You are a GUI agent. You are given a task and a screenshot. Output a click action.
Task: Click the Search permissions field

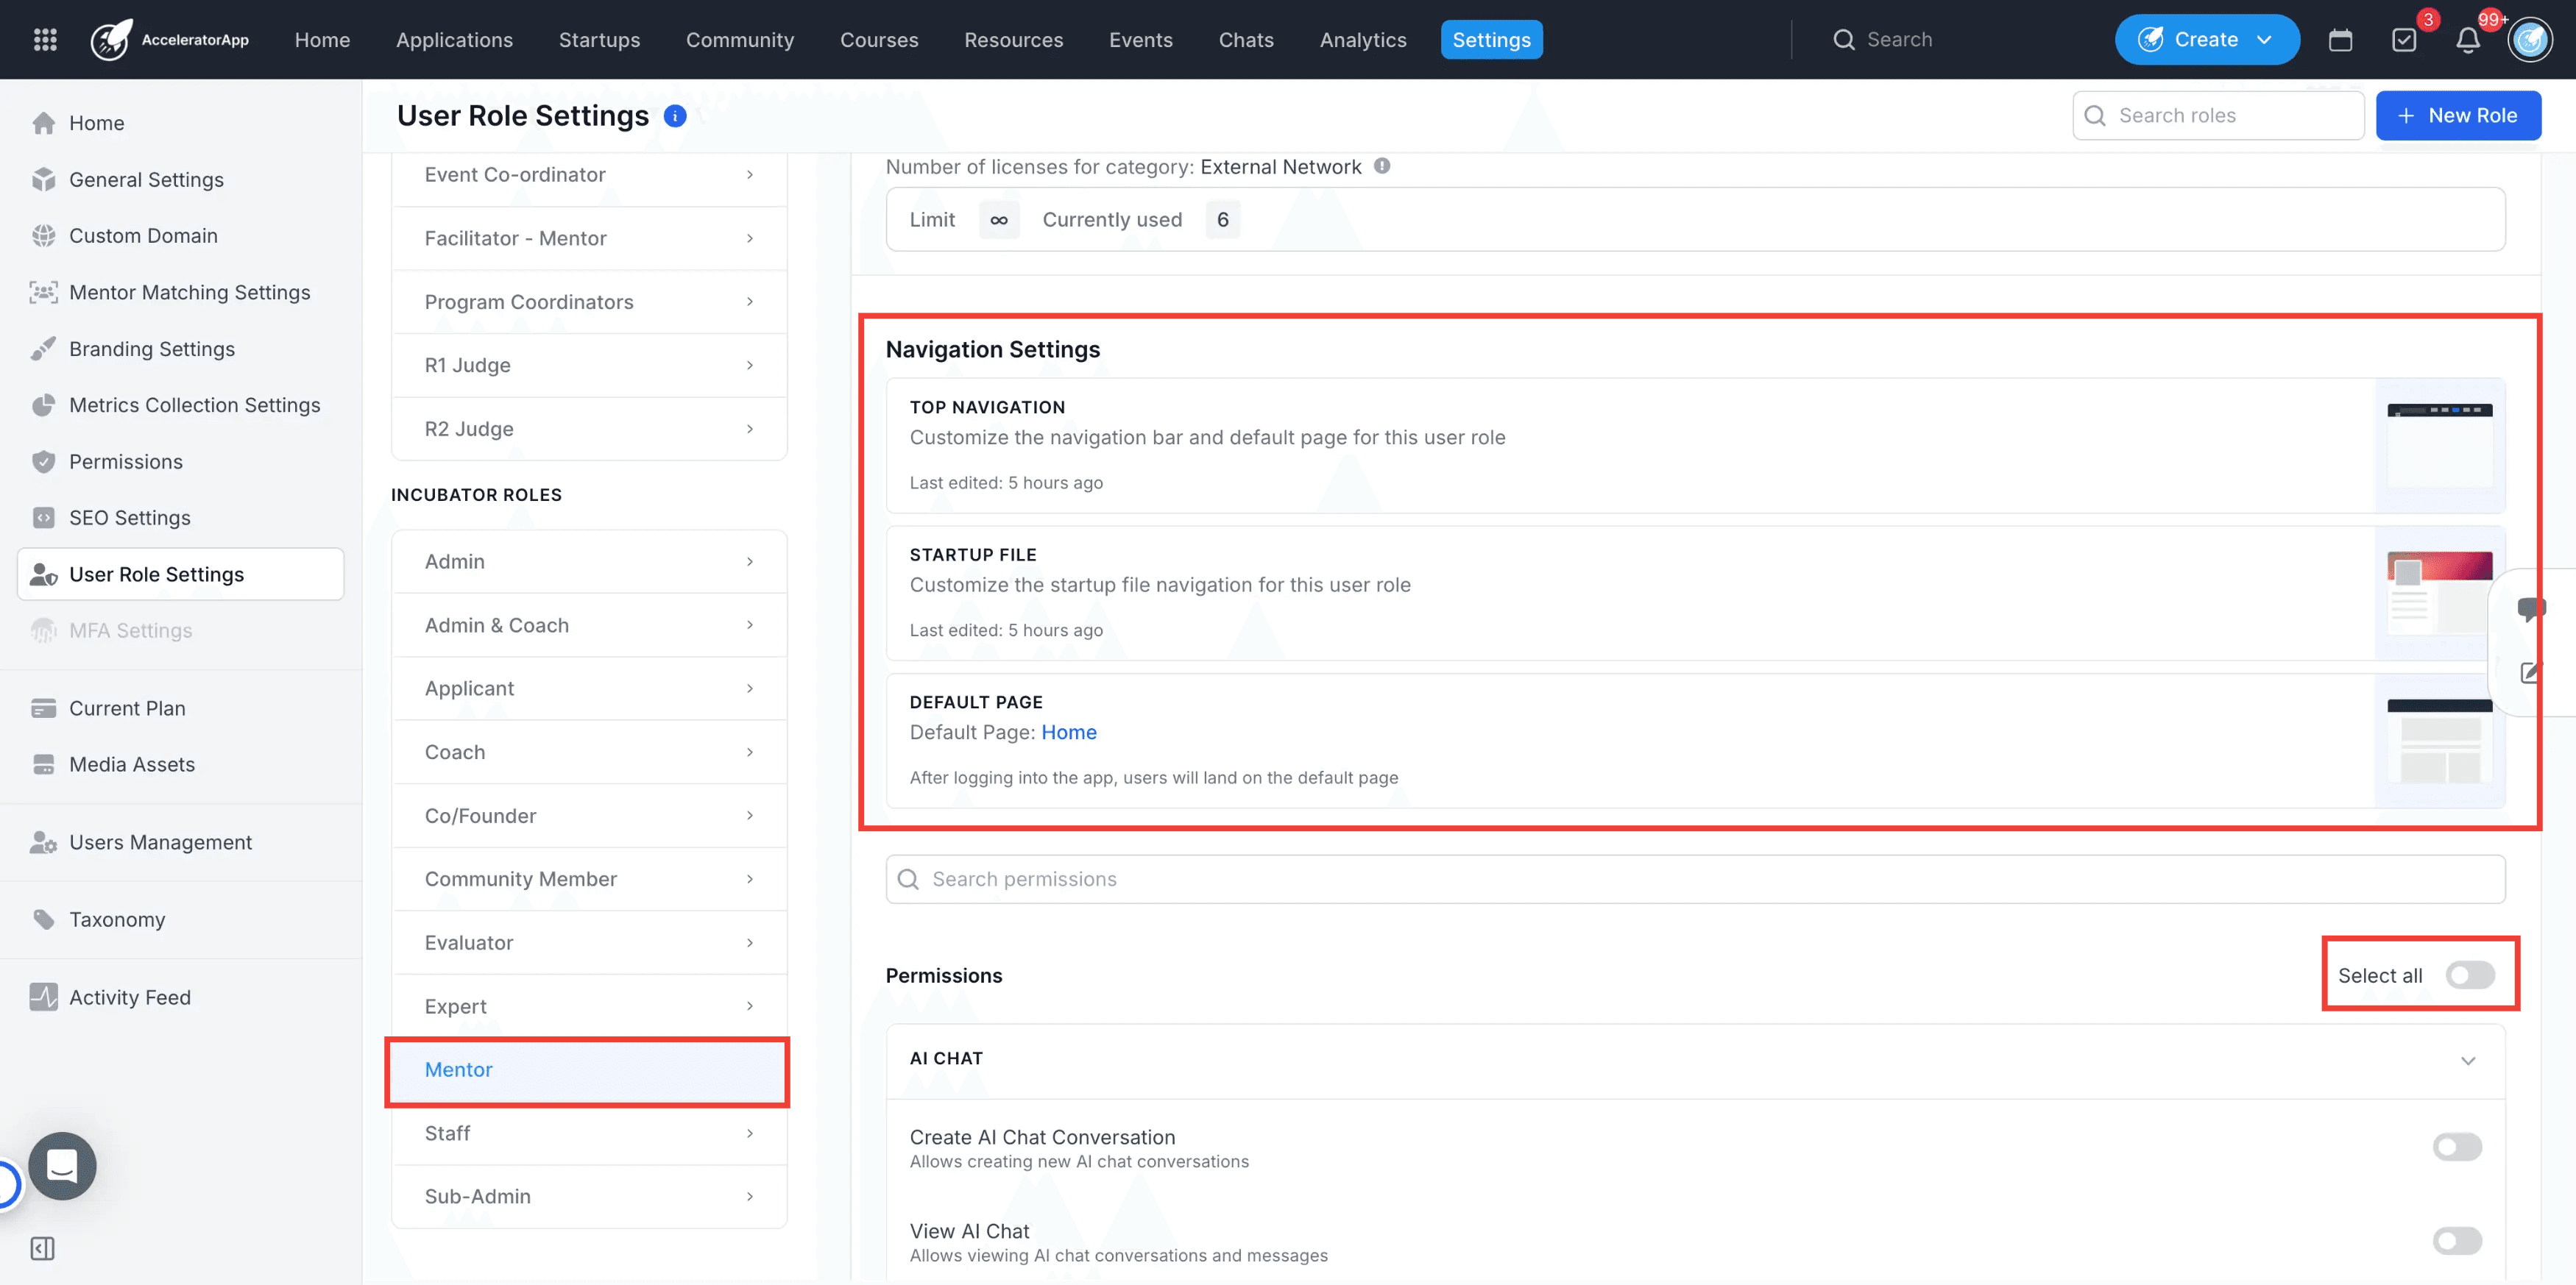[1695, 879]
